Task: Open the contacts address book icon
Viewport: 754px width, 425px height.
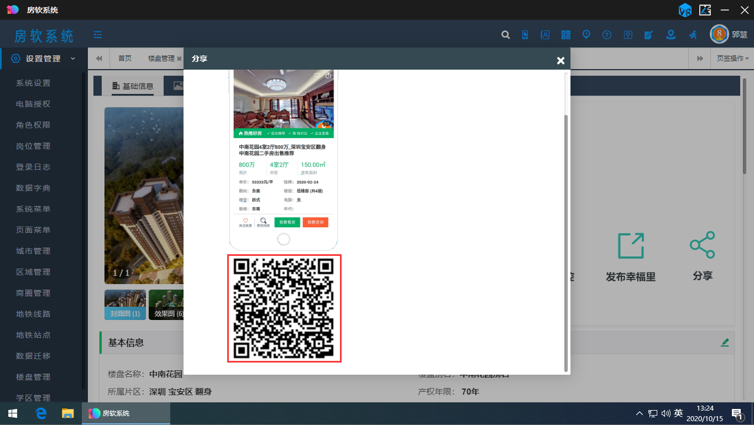Action: pyautogui.click(x=545, y=35)
